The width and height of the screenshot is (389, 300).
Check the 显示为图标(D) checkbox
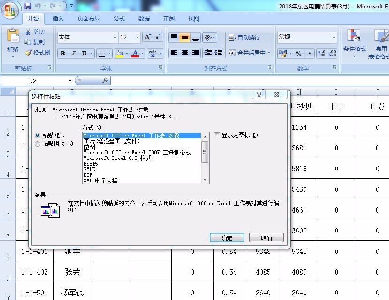point(217,135)
